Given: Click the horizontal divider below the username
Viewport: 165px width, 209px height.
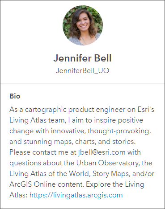Looking at the screenshot, I should (82, 84).
